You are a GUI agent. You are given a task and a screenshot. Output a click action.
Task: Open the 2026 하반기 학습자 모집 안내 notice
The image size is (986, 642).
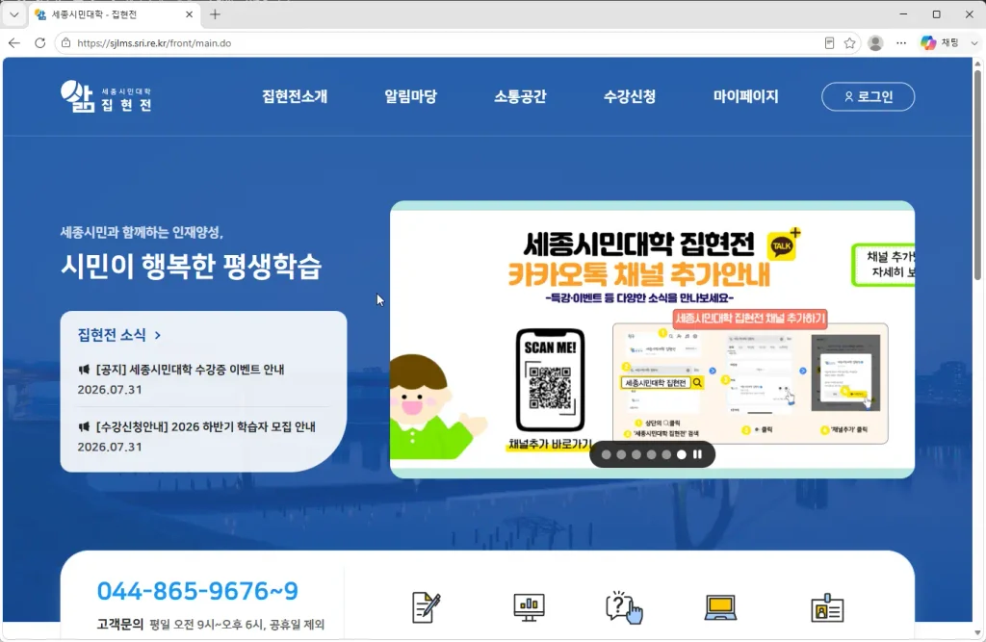[x=206, y=427]
